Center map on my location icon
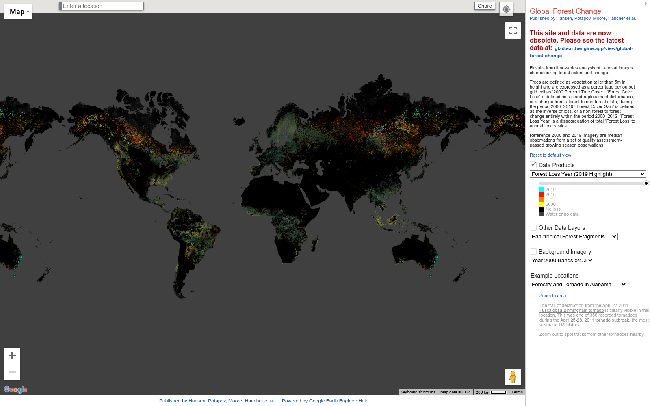This screenshot has width=650, height=406. pos(506,9)
